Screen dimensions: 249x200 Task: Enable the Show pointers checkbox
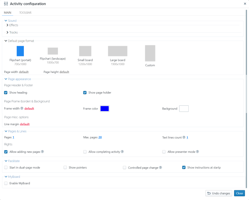(x=65, y=167)
